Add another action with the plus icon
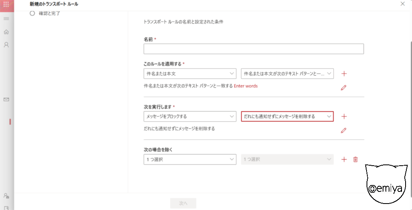The image size is (412, 210). 344,116
